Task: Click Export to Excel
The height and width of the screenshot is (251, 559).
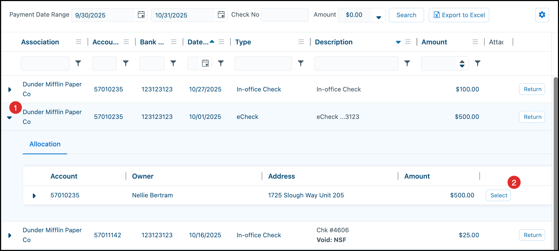Action: click(459, 15)
